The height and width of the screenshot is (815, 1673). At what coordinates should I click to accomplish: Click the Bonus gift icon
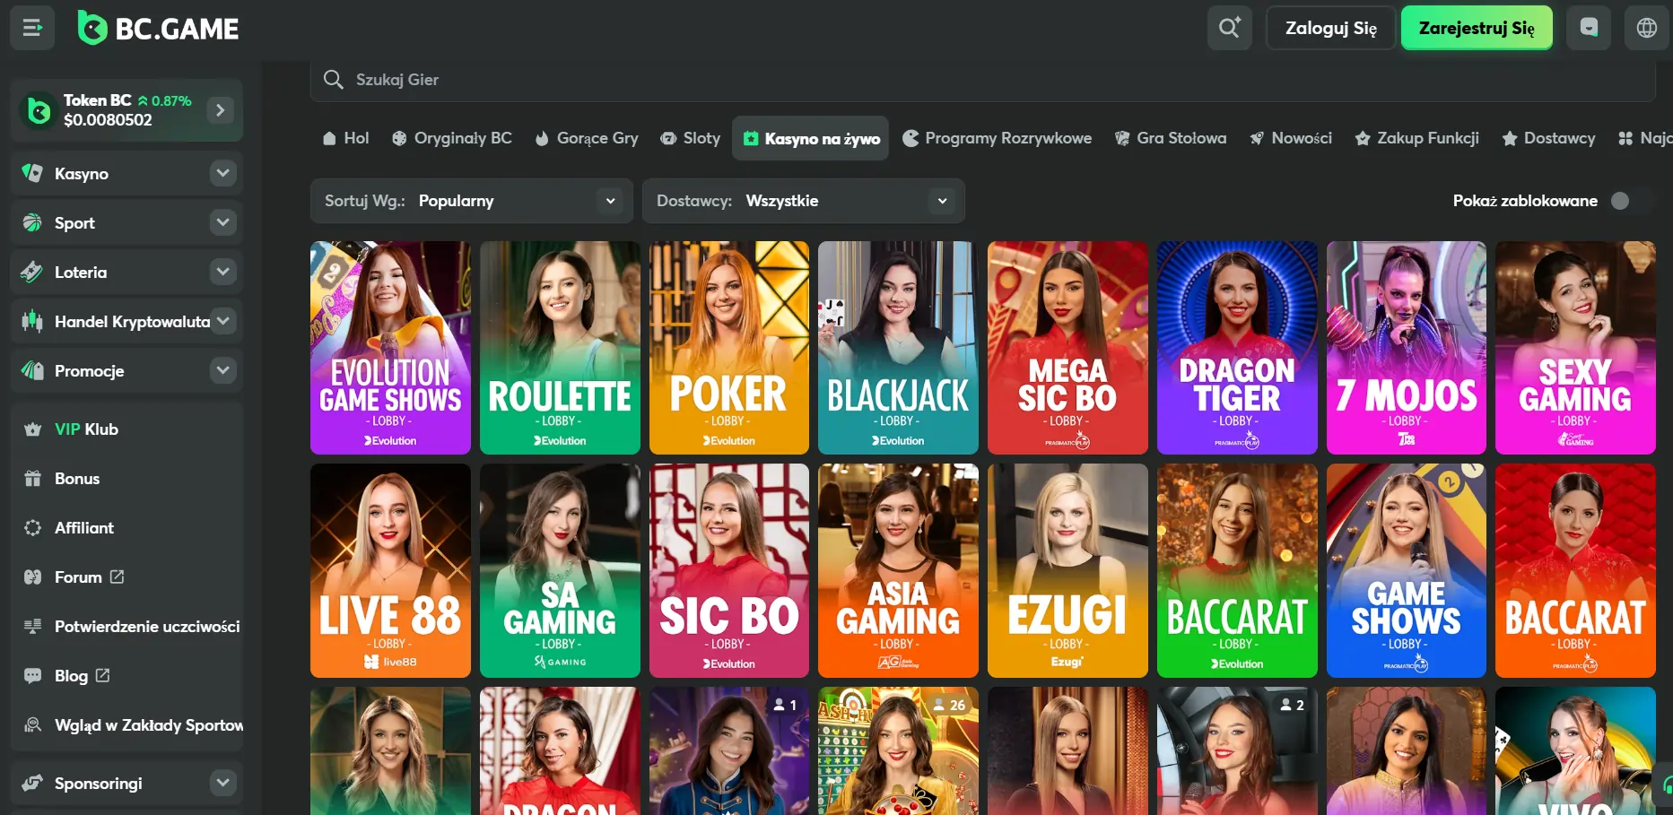pos(33,479)
